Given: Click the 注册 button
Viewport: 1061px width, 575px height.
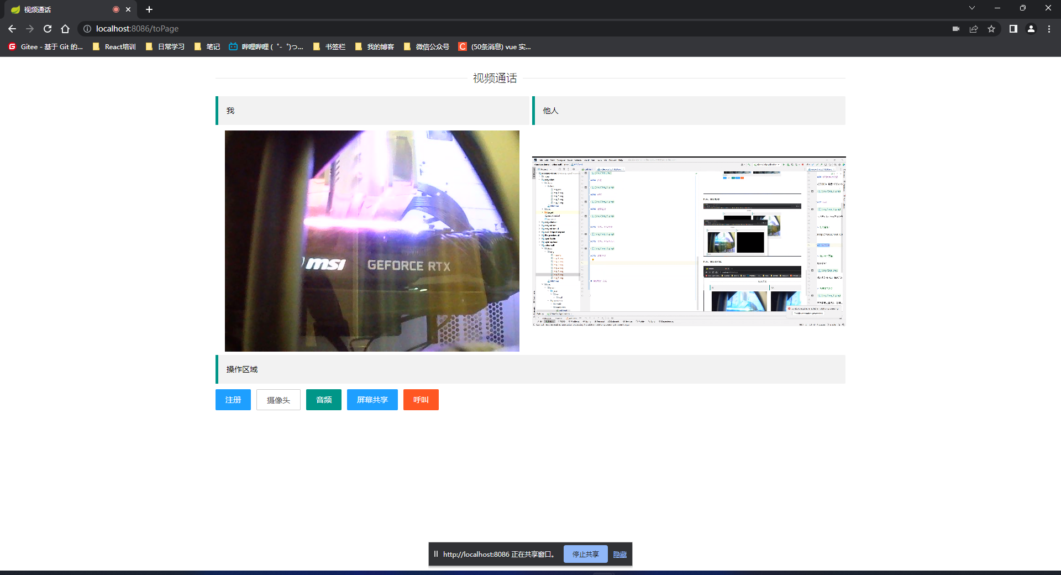Looking at the screenshot, I should click(233, 400).
